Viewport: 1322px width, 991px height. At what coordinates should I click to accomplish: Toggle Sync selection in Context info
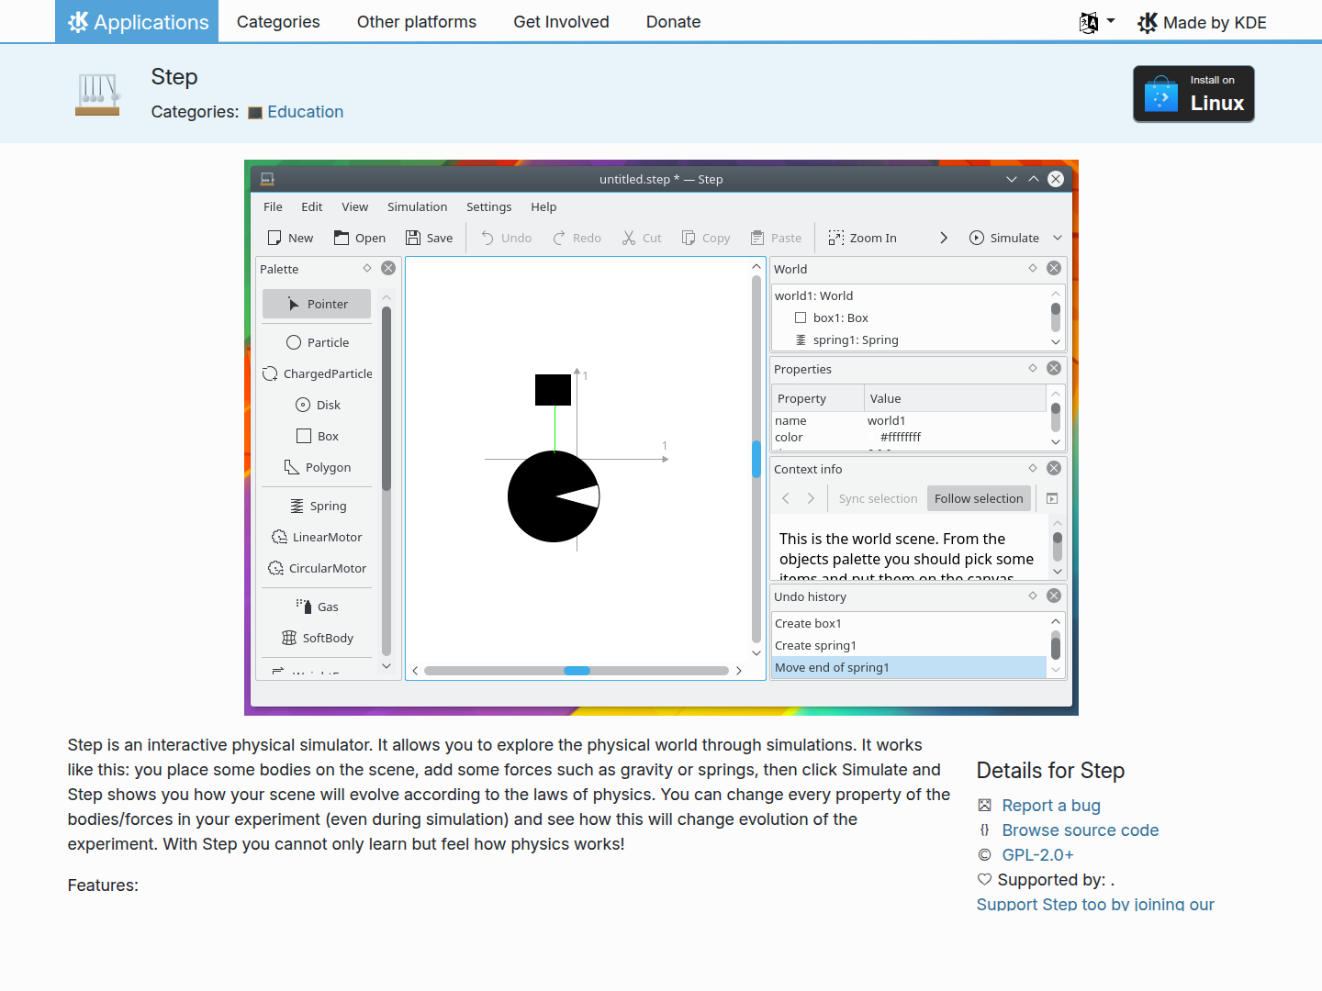pyautogui.click(x=878, y=498)
